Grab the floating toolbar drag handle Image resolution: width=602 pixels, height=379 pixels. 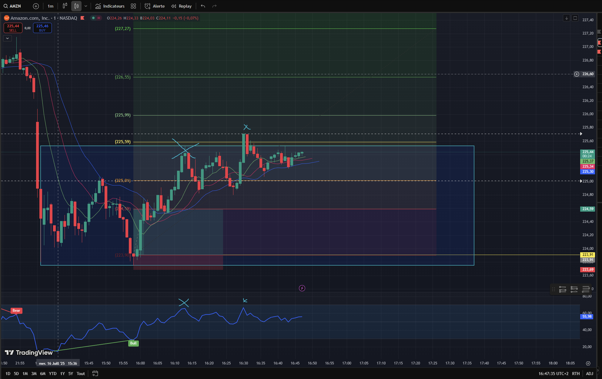[554, 289]
